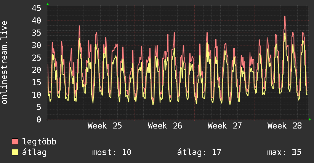Screen dimensions: 314x163
Task: Click the átlag legend label
Action: 34,152
